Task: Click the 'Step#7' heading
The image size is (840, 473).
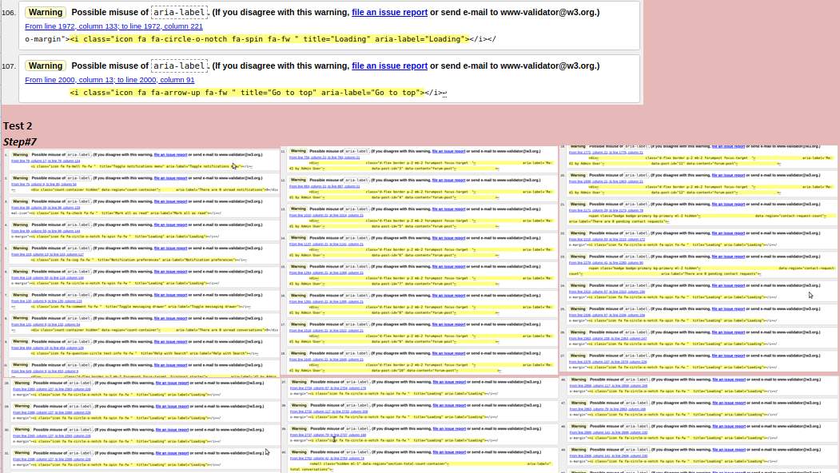Action: (20, 142)
